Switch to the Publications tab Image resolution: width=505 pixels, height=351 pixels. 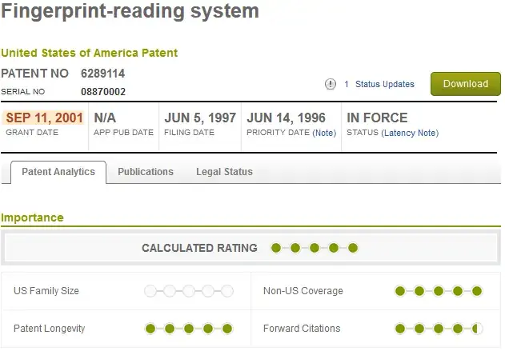click(146, 172)
